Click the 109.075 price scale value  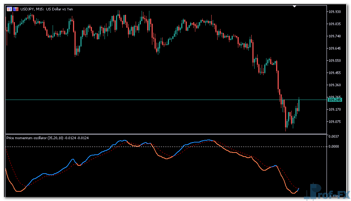tap(334, 121)
